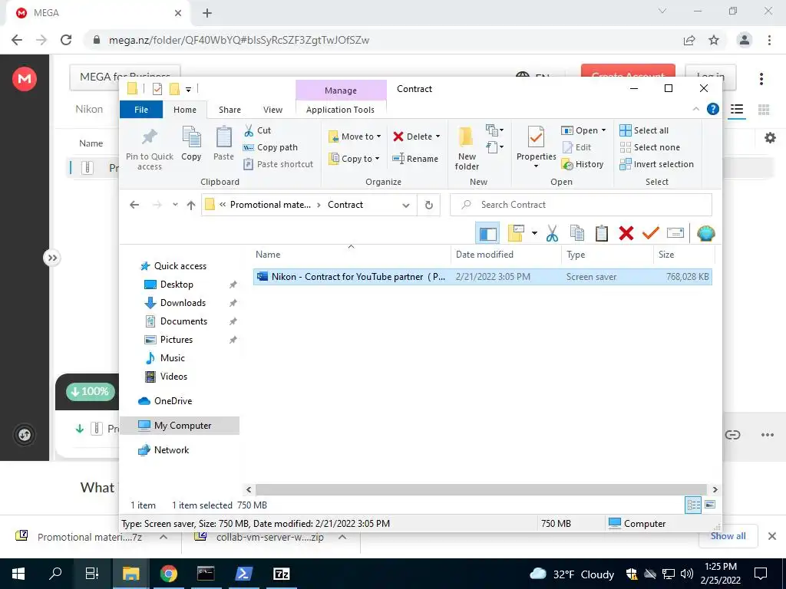Click Invert selection in ribbon
The height and width of the screenshot is (589, 786).
657,164
